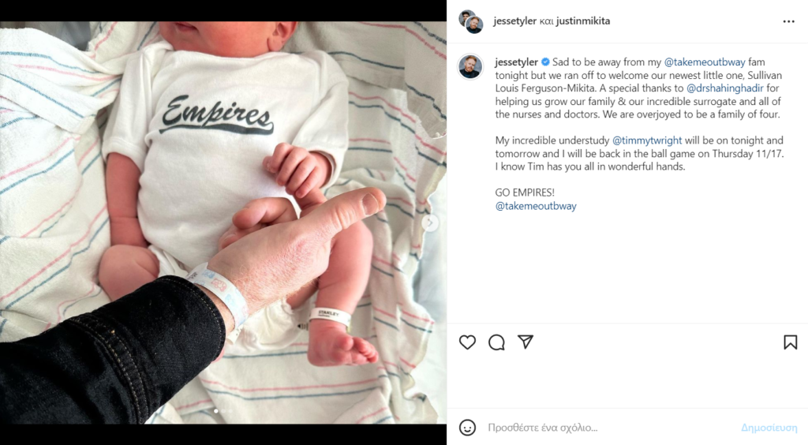Open the emoji picker smiley icon
The height and width of the screenshot is (445, 808).
(467, 428)
